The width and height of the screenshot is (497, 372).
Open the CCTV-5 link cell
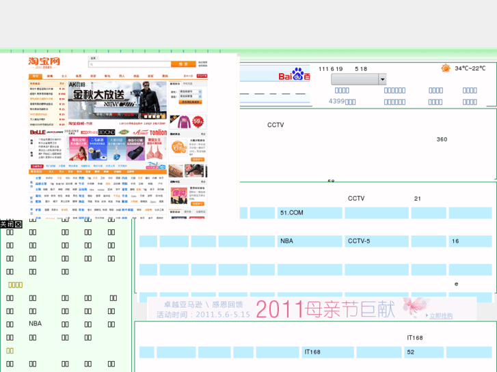[377, 241]
